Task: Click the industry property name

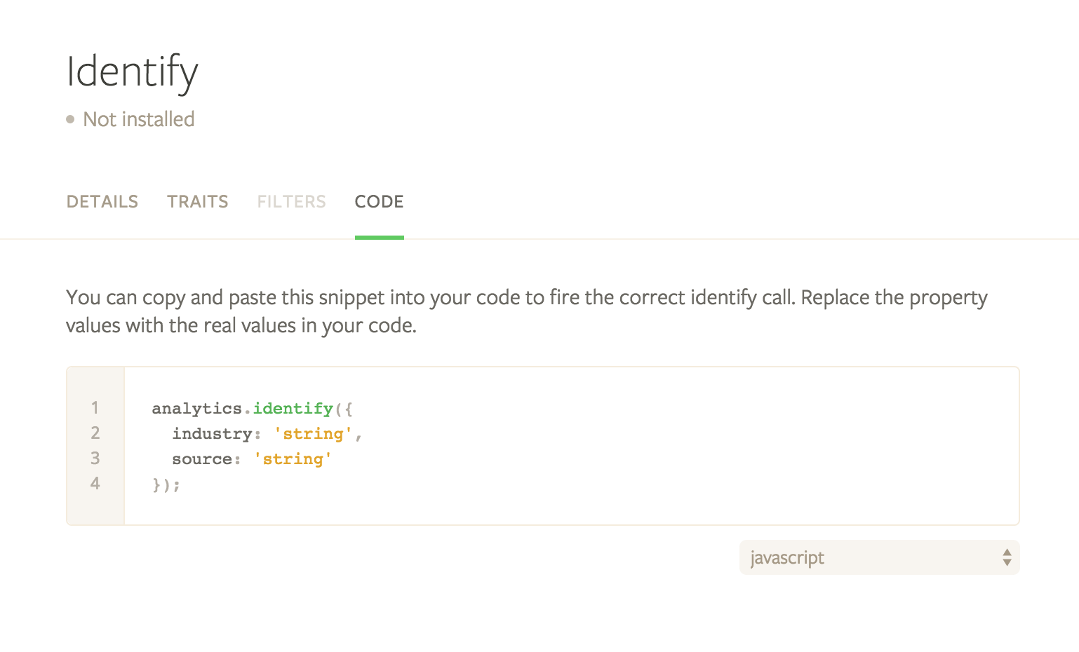Action: point(212,434)
